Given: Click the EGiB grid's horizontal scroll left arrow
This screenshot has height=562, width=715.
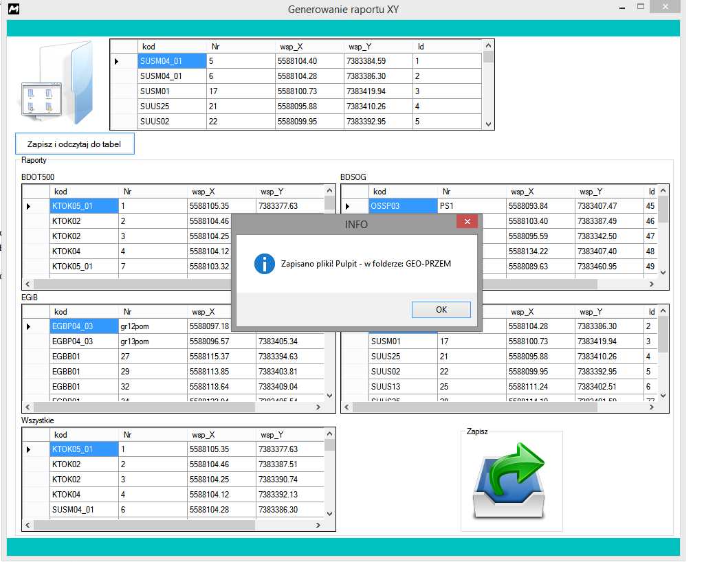Looking at the screenshot, I should (27, 407).
